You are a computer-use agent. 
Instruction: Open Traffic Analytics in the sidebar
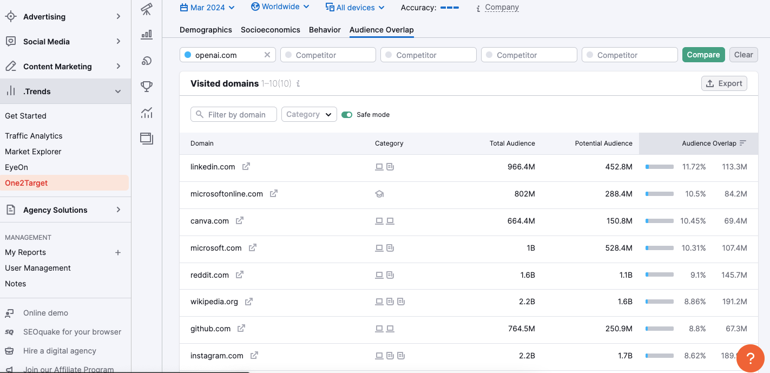(34, 136)
